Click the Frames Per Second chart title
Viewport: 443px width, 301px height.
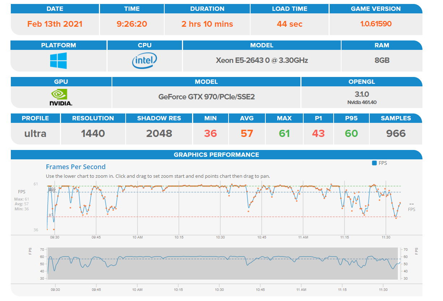coord(76,167)
